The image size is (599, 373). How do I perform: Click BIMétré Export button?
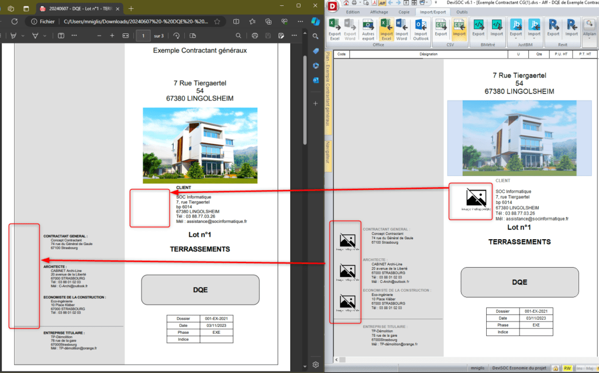pos(478,27)
